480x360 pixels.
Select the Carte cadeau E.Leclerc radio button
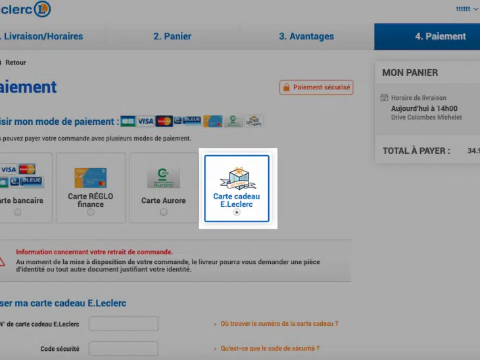(237, 212)
